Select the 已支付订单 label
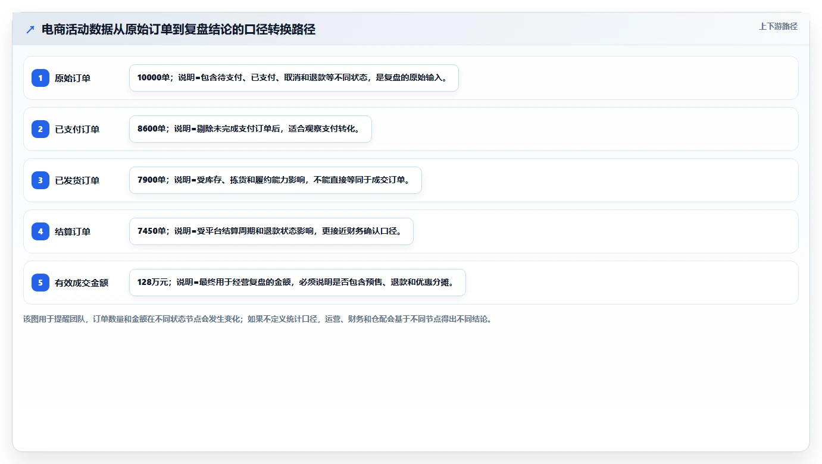Image resolution: width=822 pixels, height=464 pixels. [x=77, y=129]
